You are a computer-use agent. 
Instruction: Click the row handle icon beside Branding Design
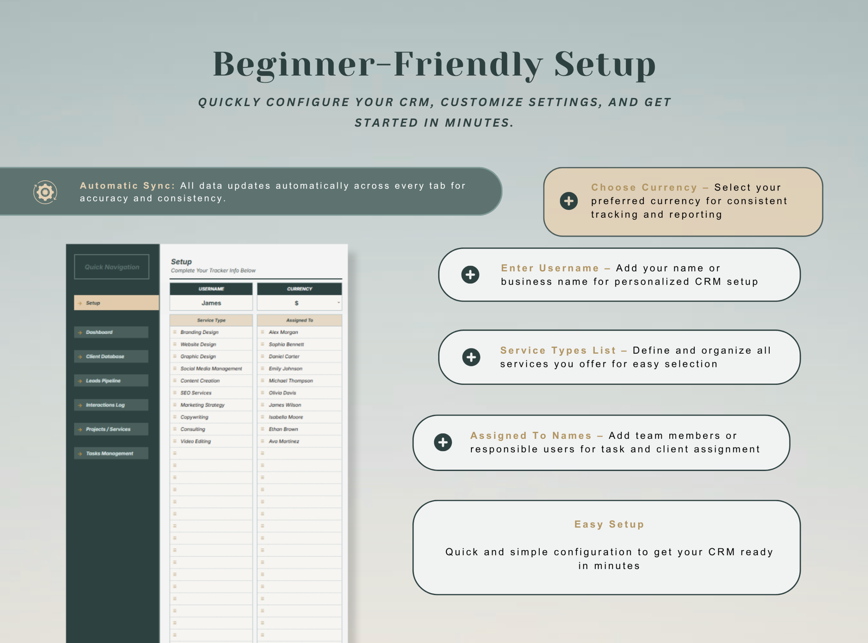pos(175,332)
